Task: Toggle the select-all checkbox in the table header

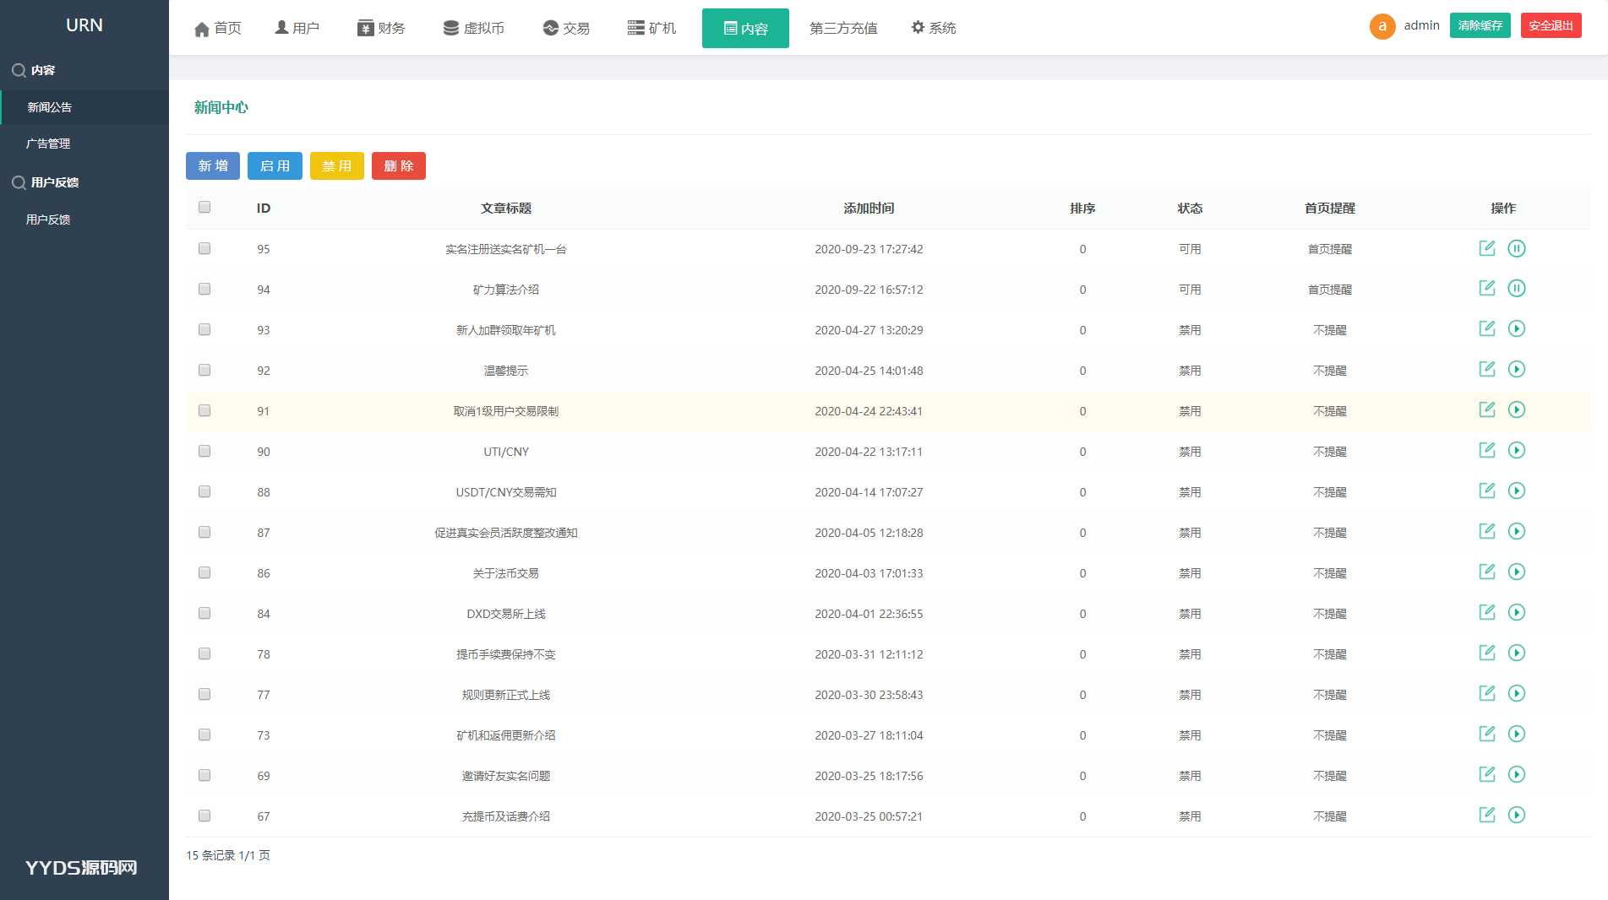Action: (204, 208)
